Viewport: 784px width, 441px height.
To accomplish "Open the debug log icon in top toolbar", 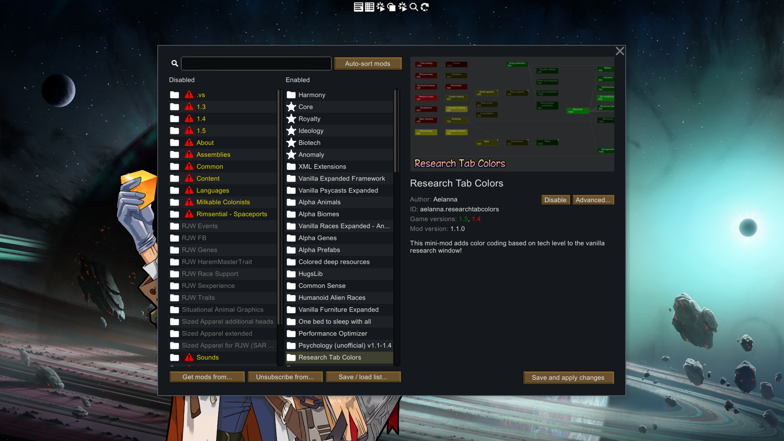I will pos(358,7).
